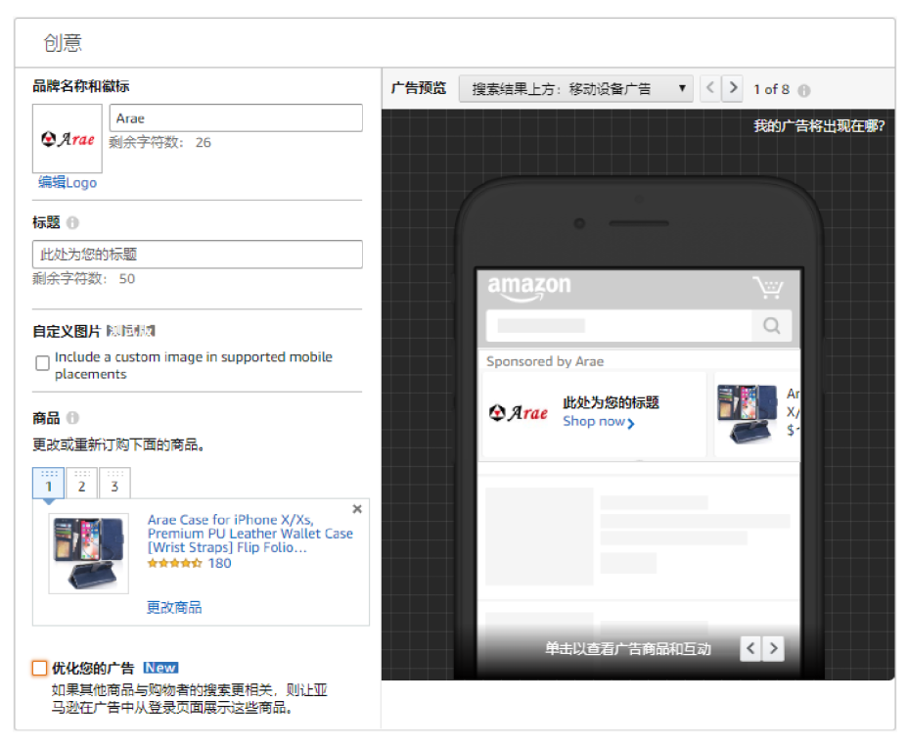
Task: Remove the Arae Case product with X
Action: pyautogui.click(x=357, y=509)
